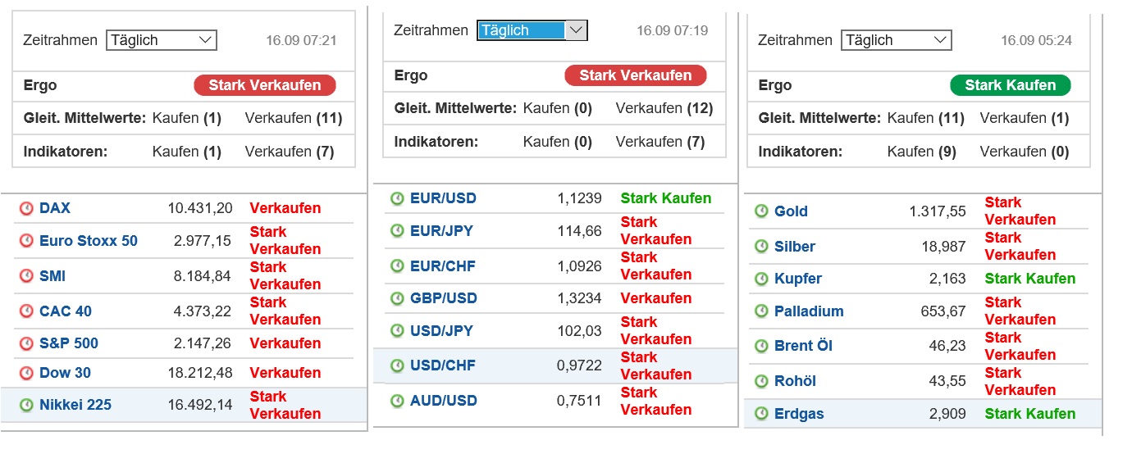Click the clock icon beside Dow 30
The width and height of the screenshot is (1132, 454).
coord(26,373)
